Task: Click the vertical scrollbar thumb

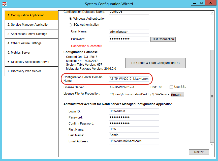Action: pos(212,96)
